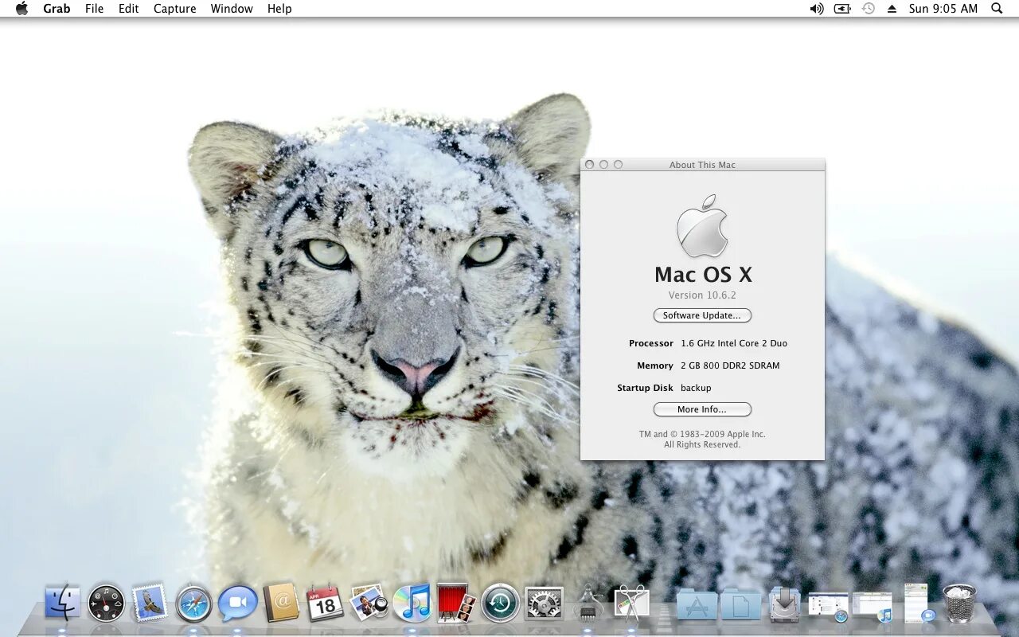The width and height of the screenshot is (1019, 637).
Task: Click the Software Update button
Action: pos(702,315)
